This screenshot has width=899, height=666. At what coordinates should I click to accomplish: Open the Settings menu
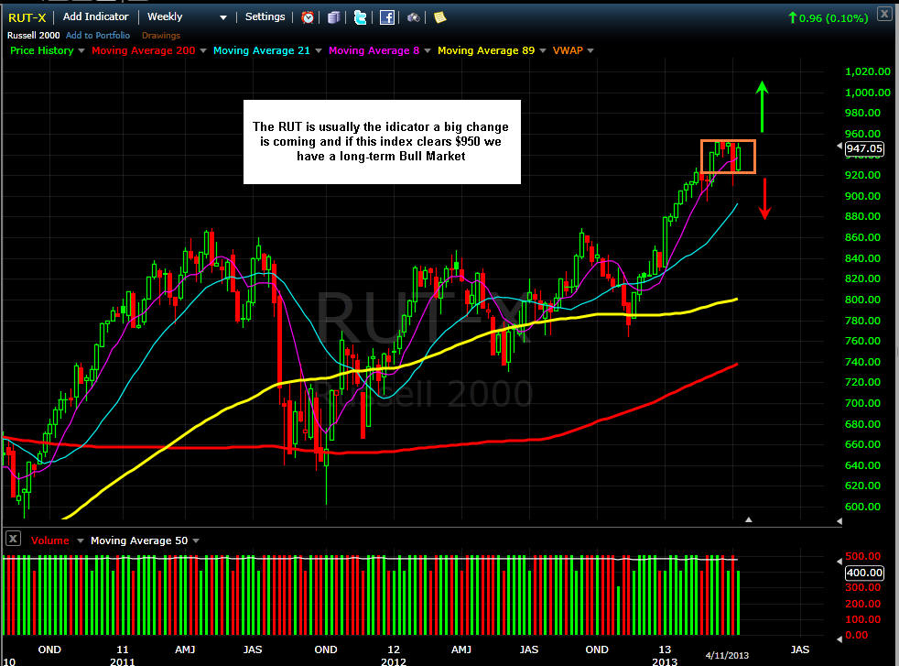(265, 17)
